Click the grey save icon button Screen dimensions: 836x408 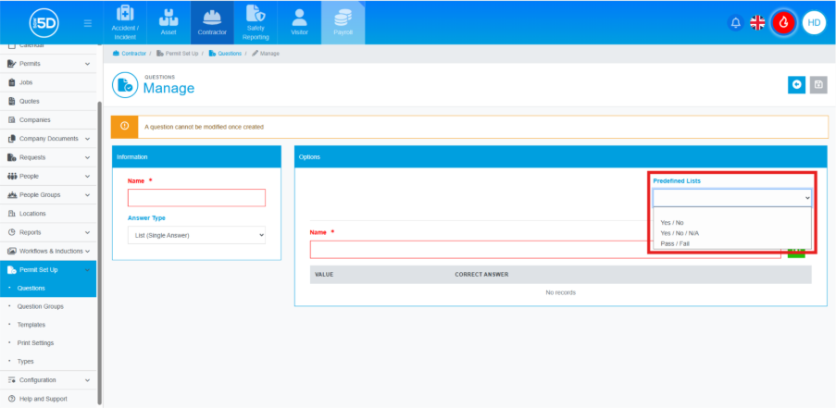pos(818,85)
